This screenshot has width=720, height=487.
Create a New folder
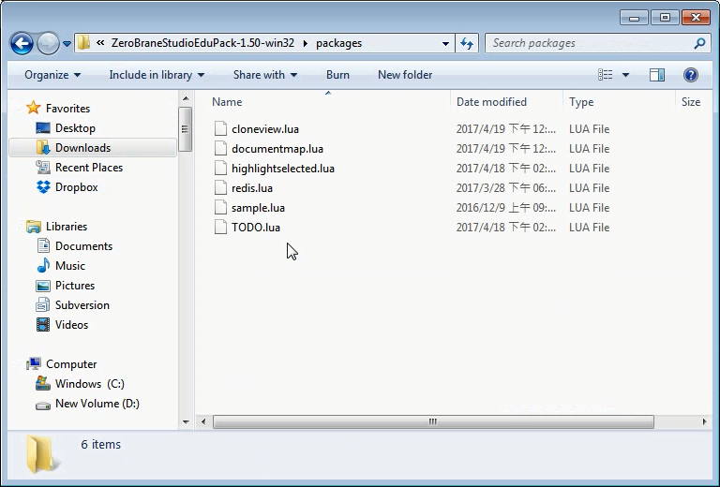point(405,75)
